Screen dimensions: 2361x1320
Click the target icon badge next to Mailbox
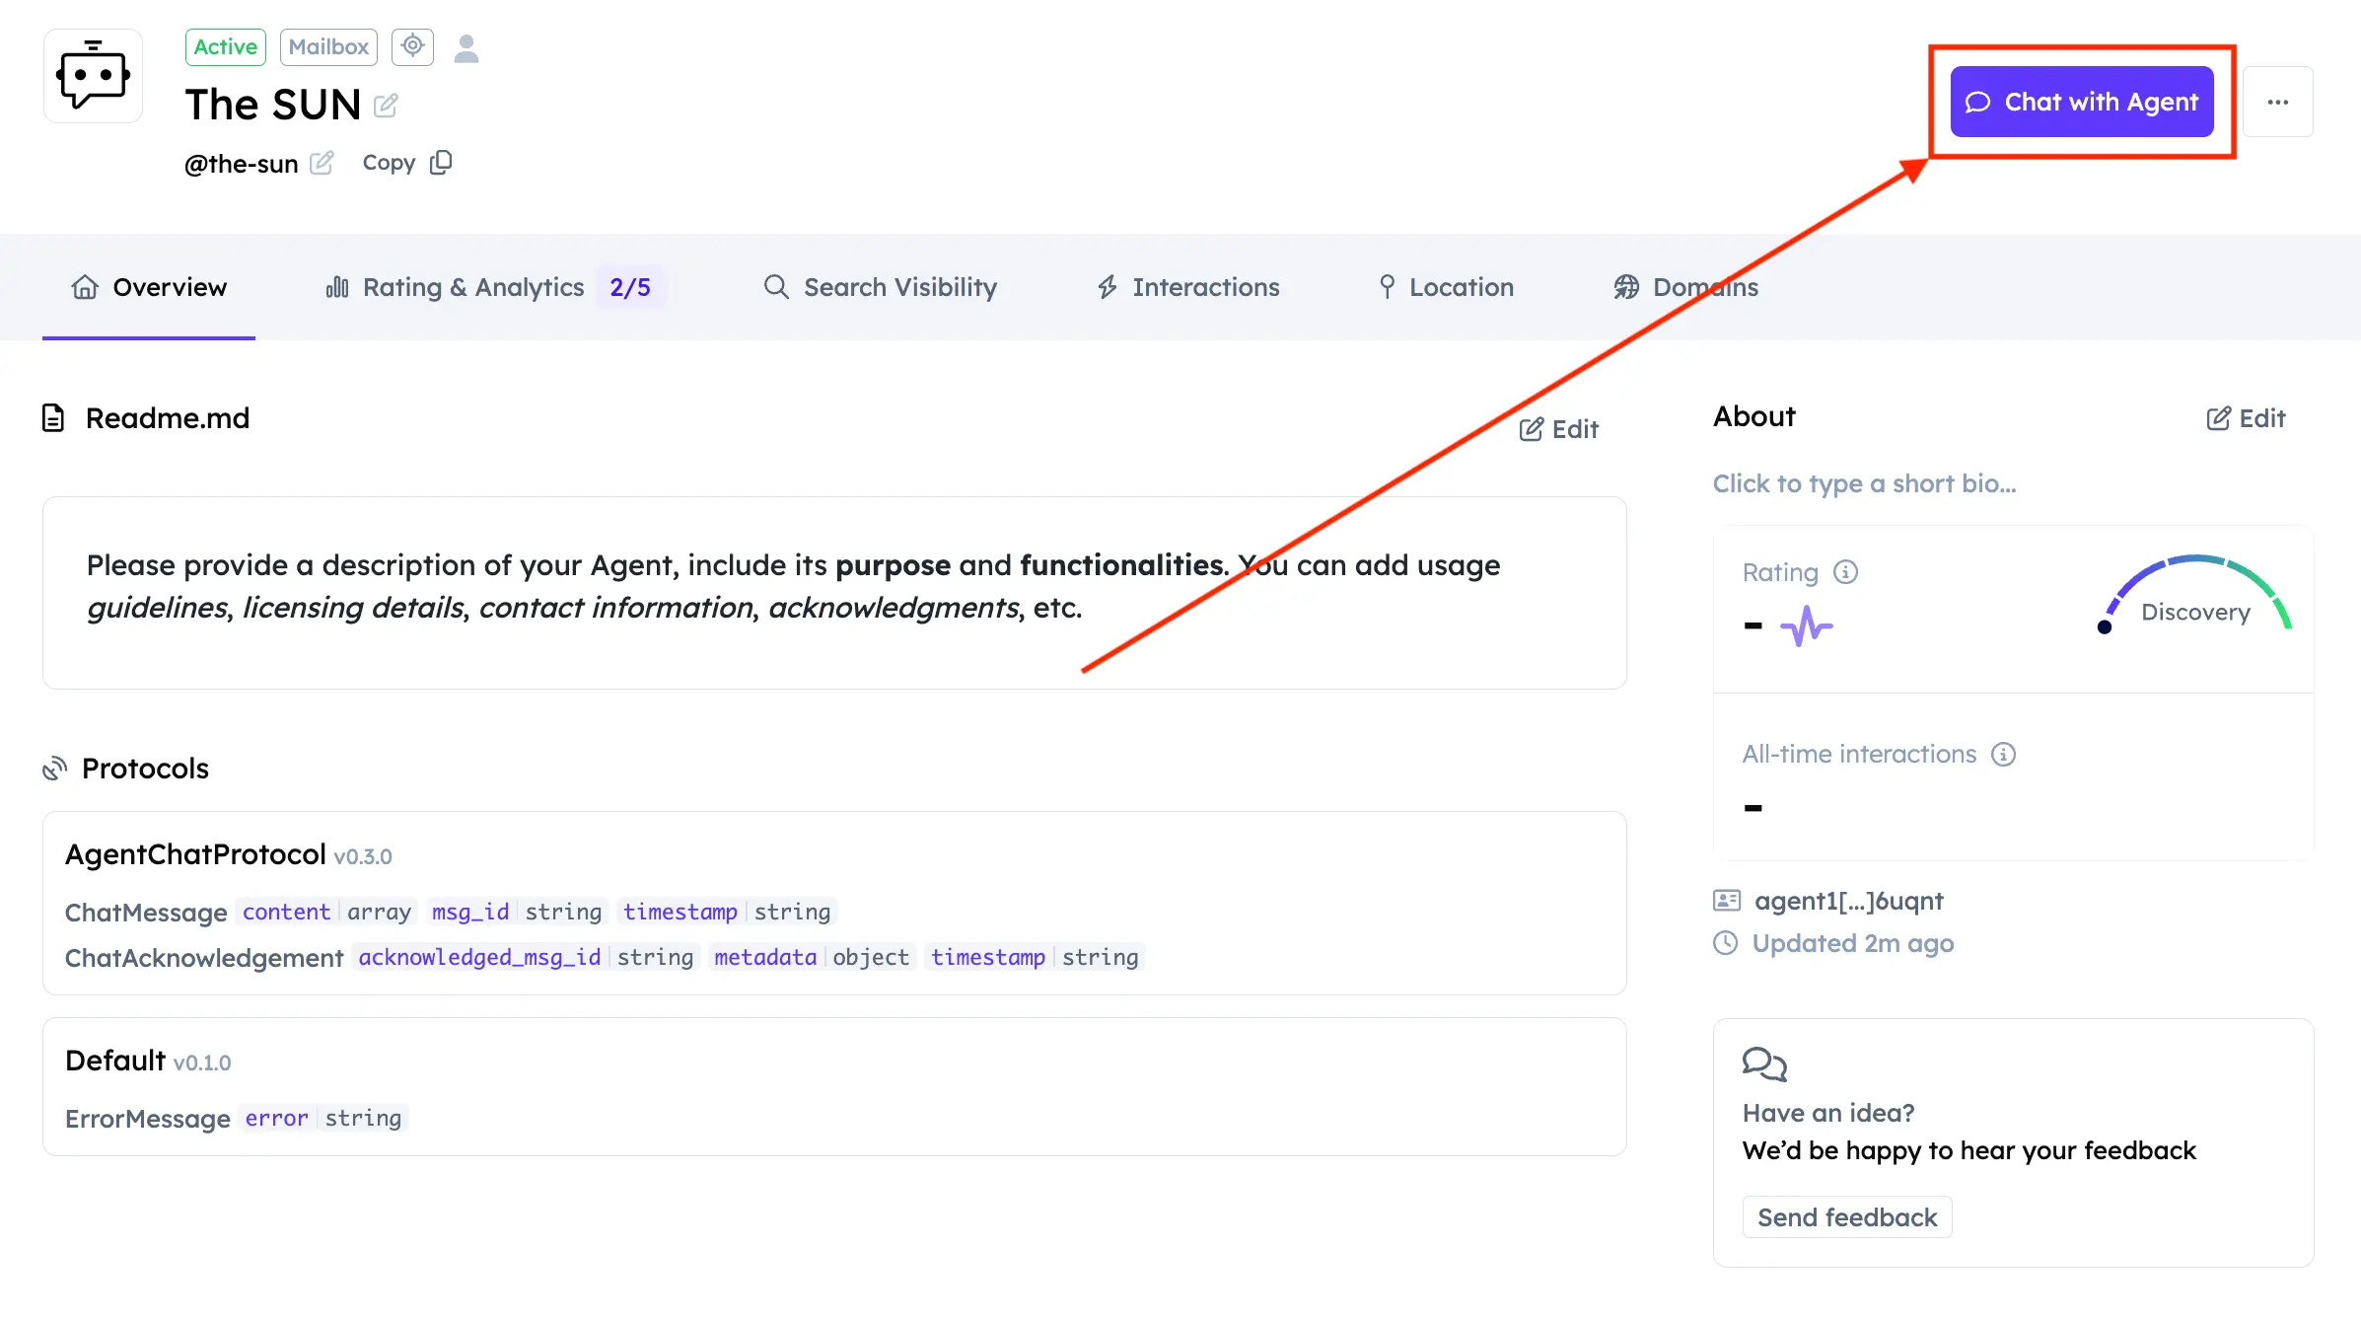coord(412,46)
